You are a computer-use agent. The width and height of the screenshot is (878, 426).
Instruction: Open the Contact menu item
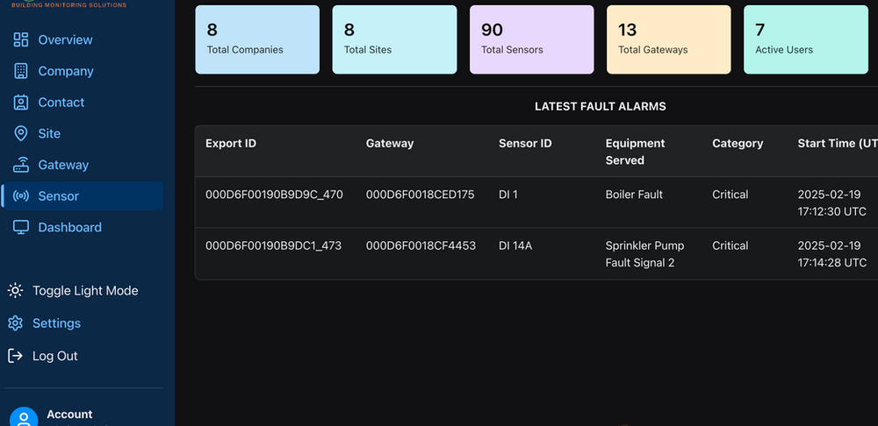(61, 103)
